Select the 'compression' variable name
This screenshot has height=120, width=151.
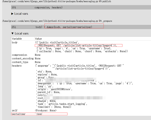tap(19, 55)
